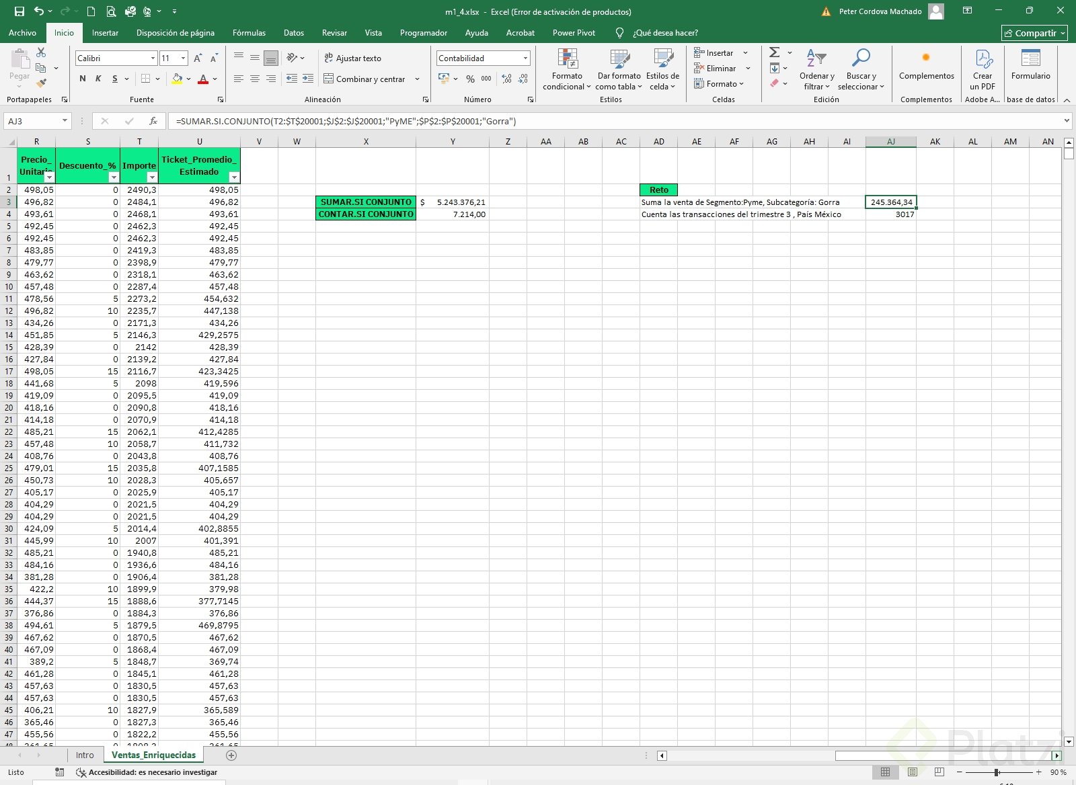Toggle macro recording in the status bar
This screenshot has height=785, width=1076.
[60, 772]
